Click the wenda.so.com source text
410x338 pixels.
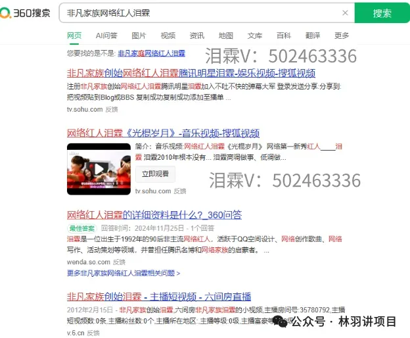point(89,262)
